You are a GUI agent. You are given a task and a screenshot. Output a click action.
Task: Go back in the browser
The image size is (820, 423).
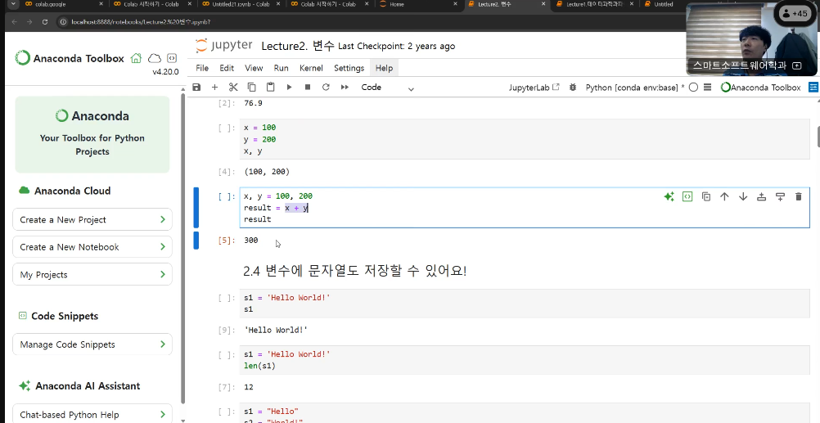pos(14,22)
